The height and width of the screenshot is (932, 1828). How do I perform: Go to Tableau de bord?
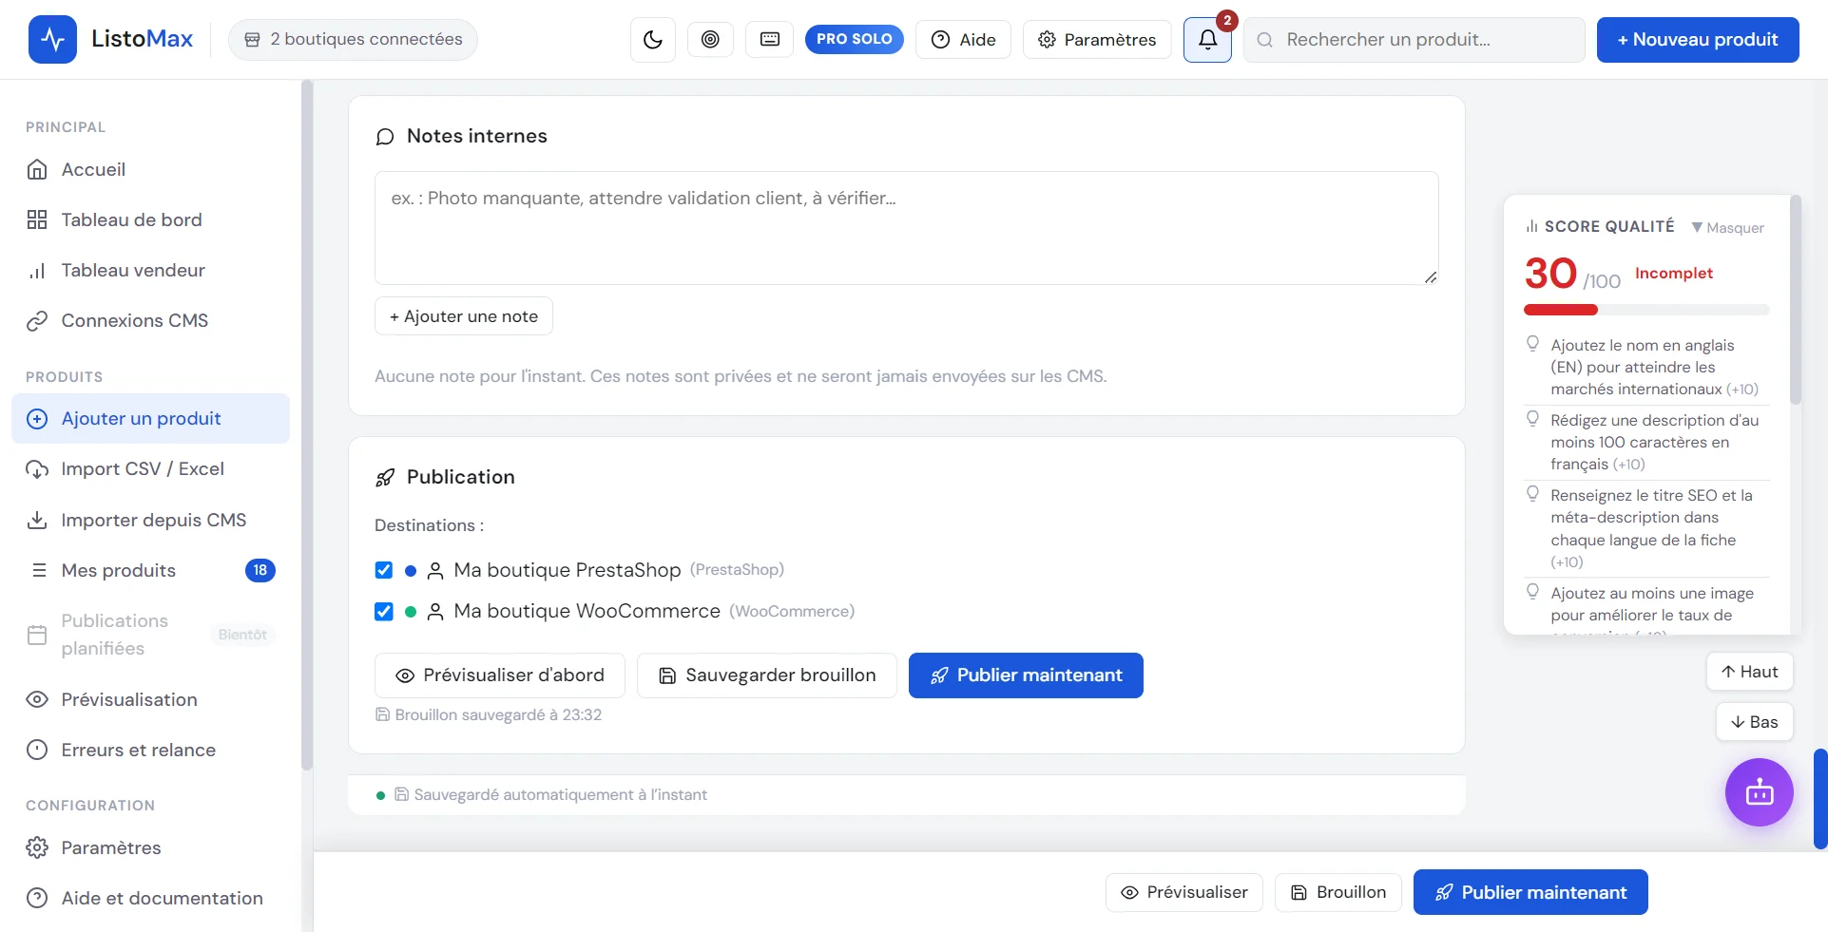tap(150, 219)
